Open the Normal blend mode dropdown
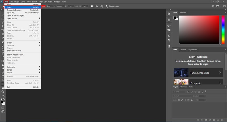Screen dimensions: 227x122 182,96
